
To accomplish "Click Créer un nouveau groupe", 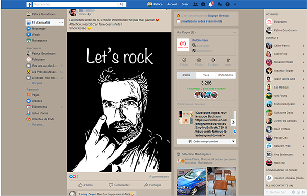I will pos(284,178).
